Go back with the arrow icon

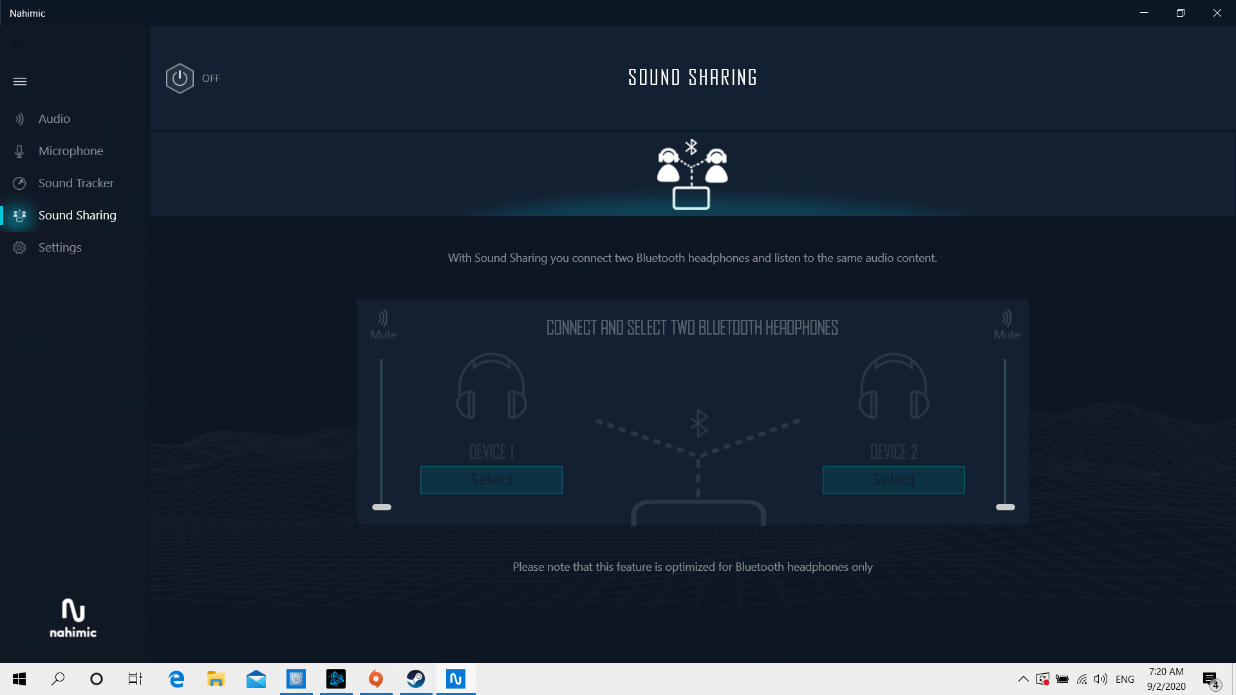pos(19,44)
